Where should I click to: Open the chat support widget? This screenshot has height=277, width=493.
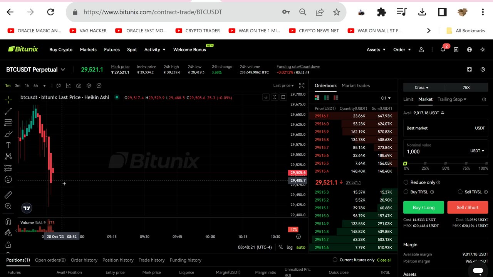coord(478,271)
